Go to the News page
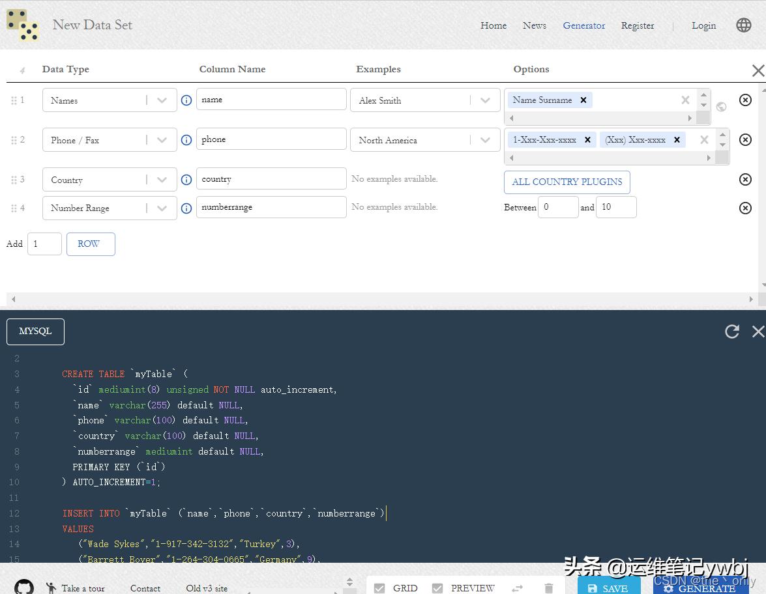This screenshot has height=594, width=766. [534, 25]
